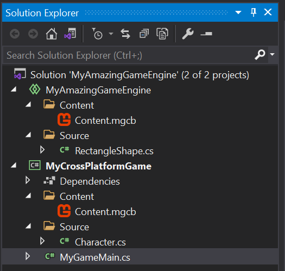
Task: Open the Pending Changes Filter dropdown arrow
Action: click(111, 34)
